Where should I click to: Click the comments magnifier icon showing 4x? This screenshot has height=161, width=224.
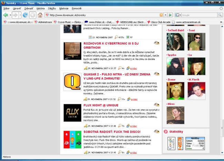coord(120,68)
